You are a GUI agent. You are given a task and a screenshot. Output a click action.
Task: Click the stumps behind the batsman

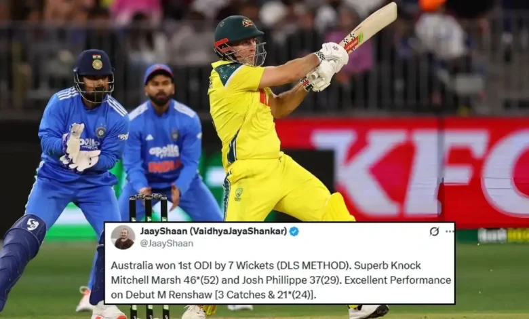point(149,208)
